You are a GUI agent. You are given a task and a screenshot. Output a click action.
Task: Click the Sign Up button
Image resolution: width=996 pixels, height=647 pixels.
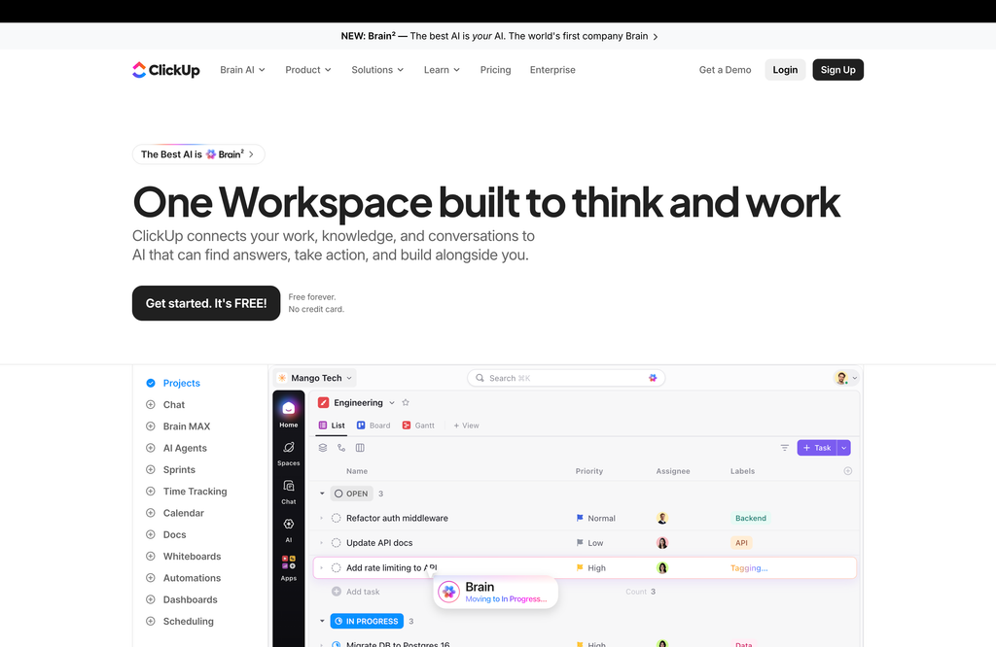click(x=837, y=70)
